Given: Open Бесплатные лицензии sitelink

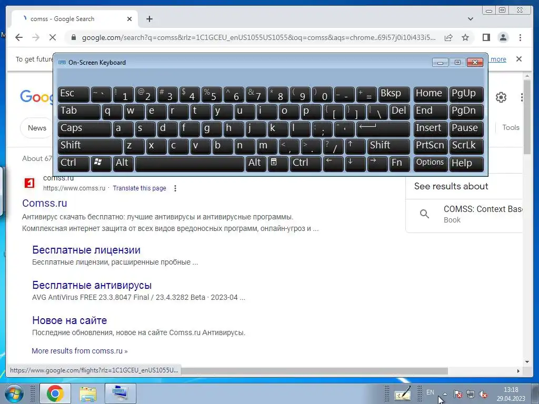Looking at the screenshot, I should click(86, 250).
